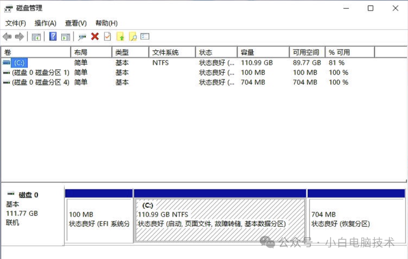408x259 pixels.
Task: Click the red X delete icon
Action: [x=95, y=37]
